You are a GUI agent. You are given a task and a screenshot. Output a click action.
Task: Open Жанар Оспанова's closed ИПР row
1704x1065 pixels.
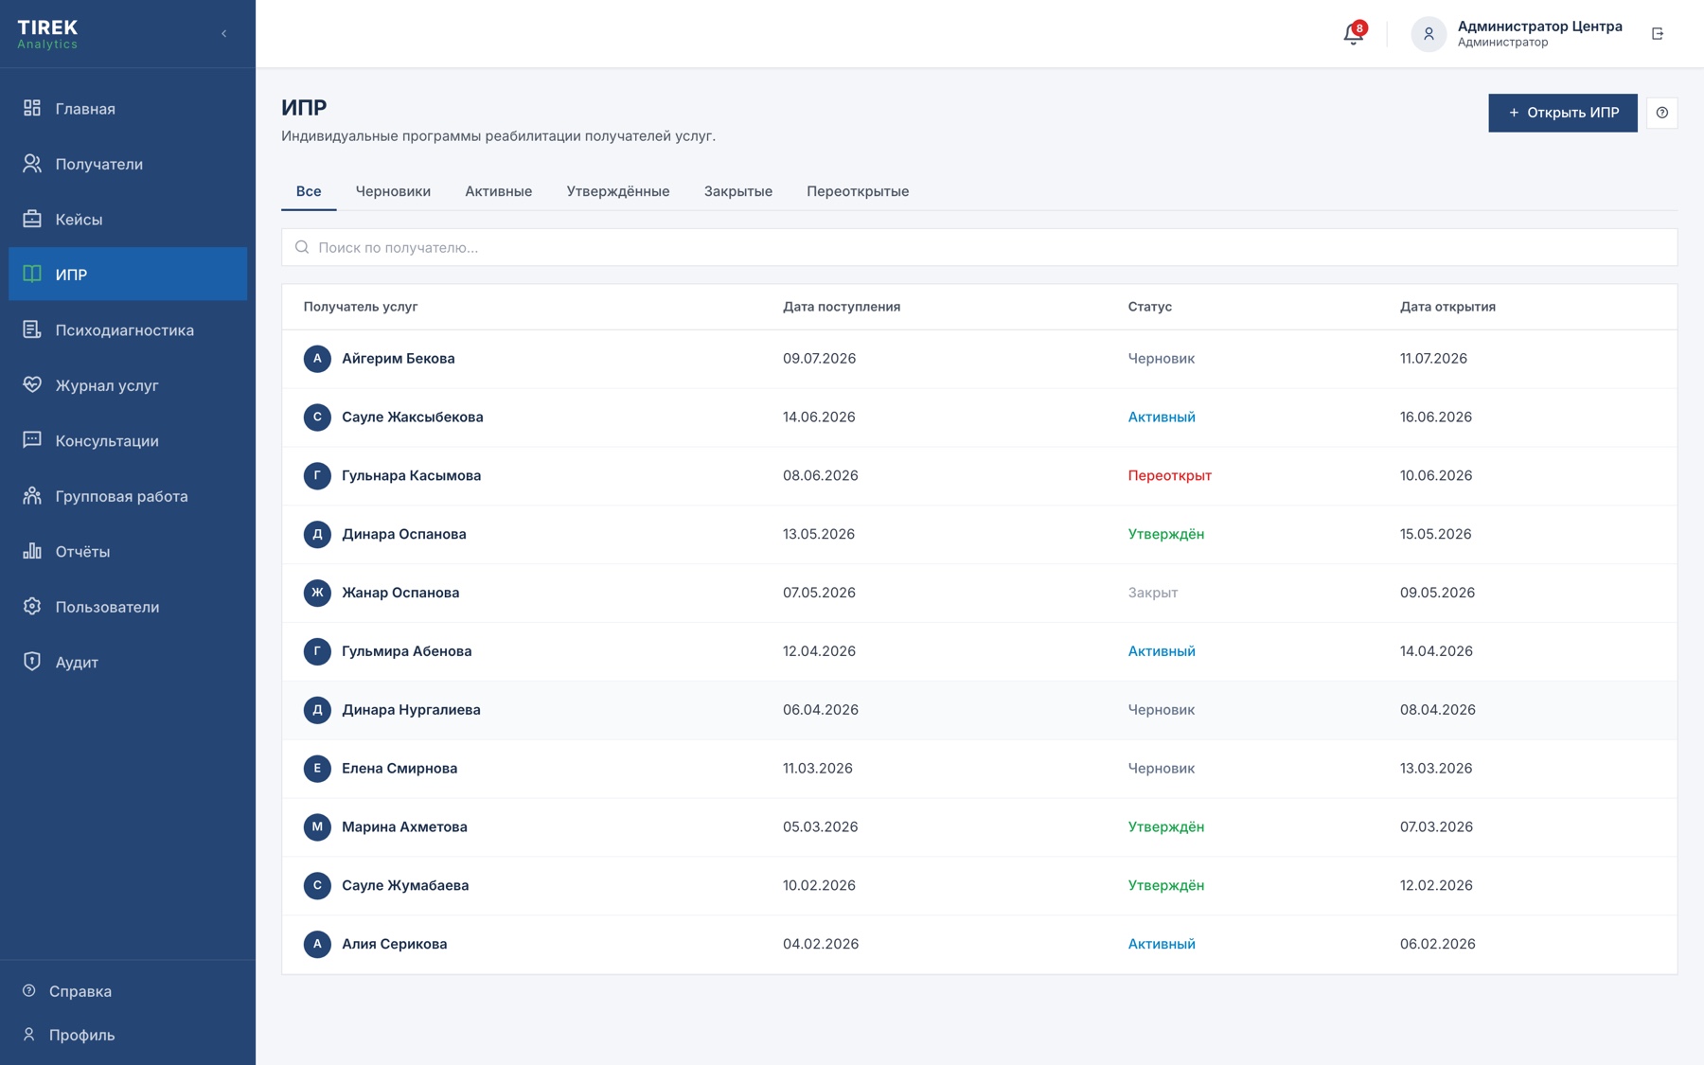(x=979, y=593)
